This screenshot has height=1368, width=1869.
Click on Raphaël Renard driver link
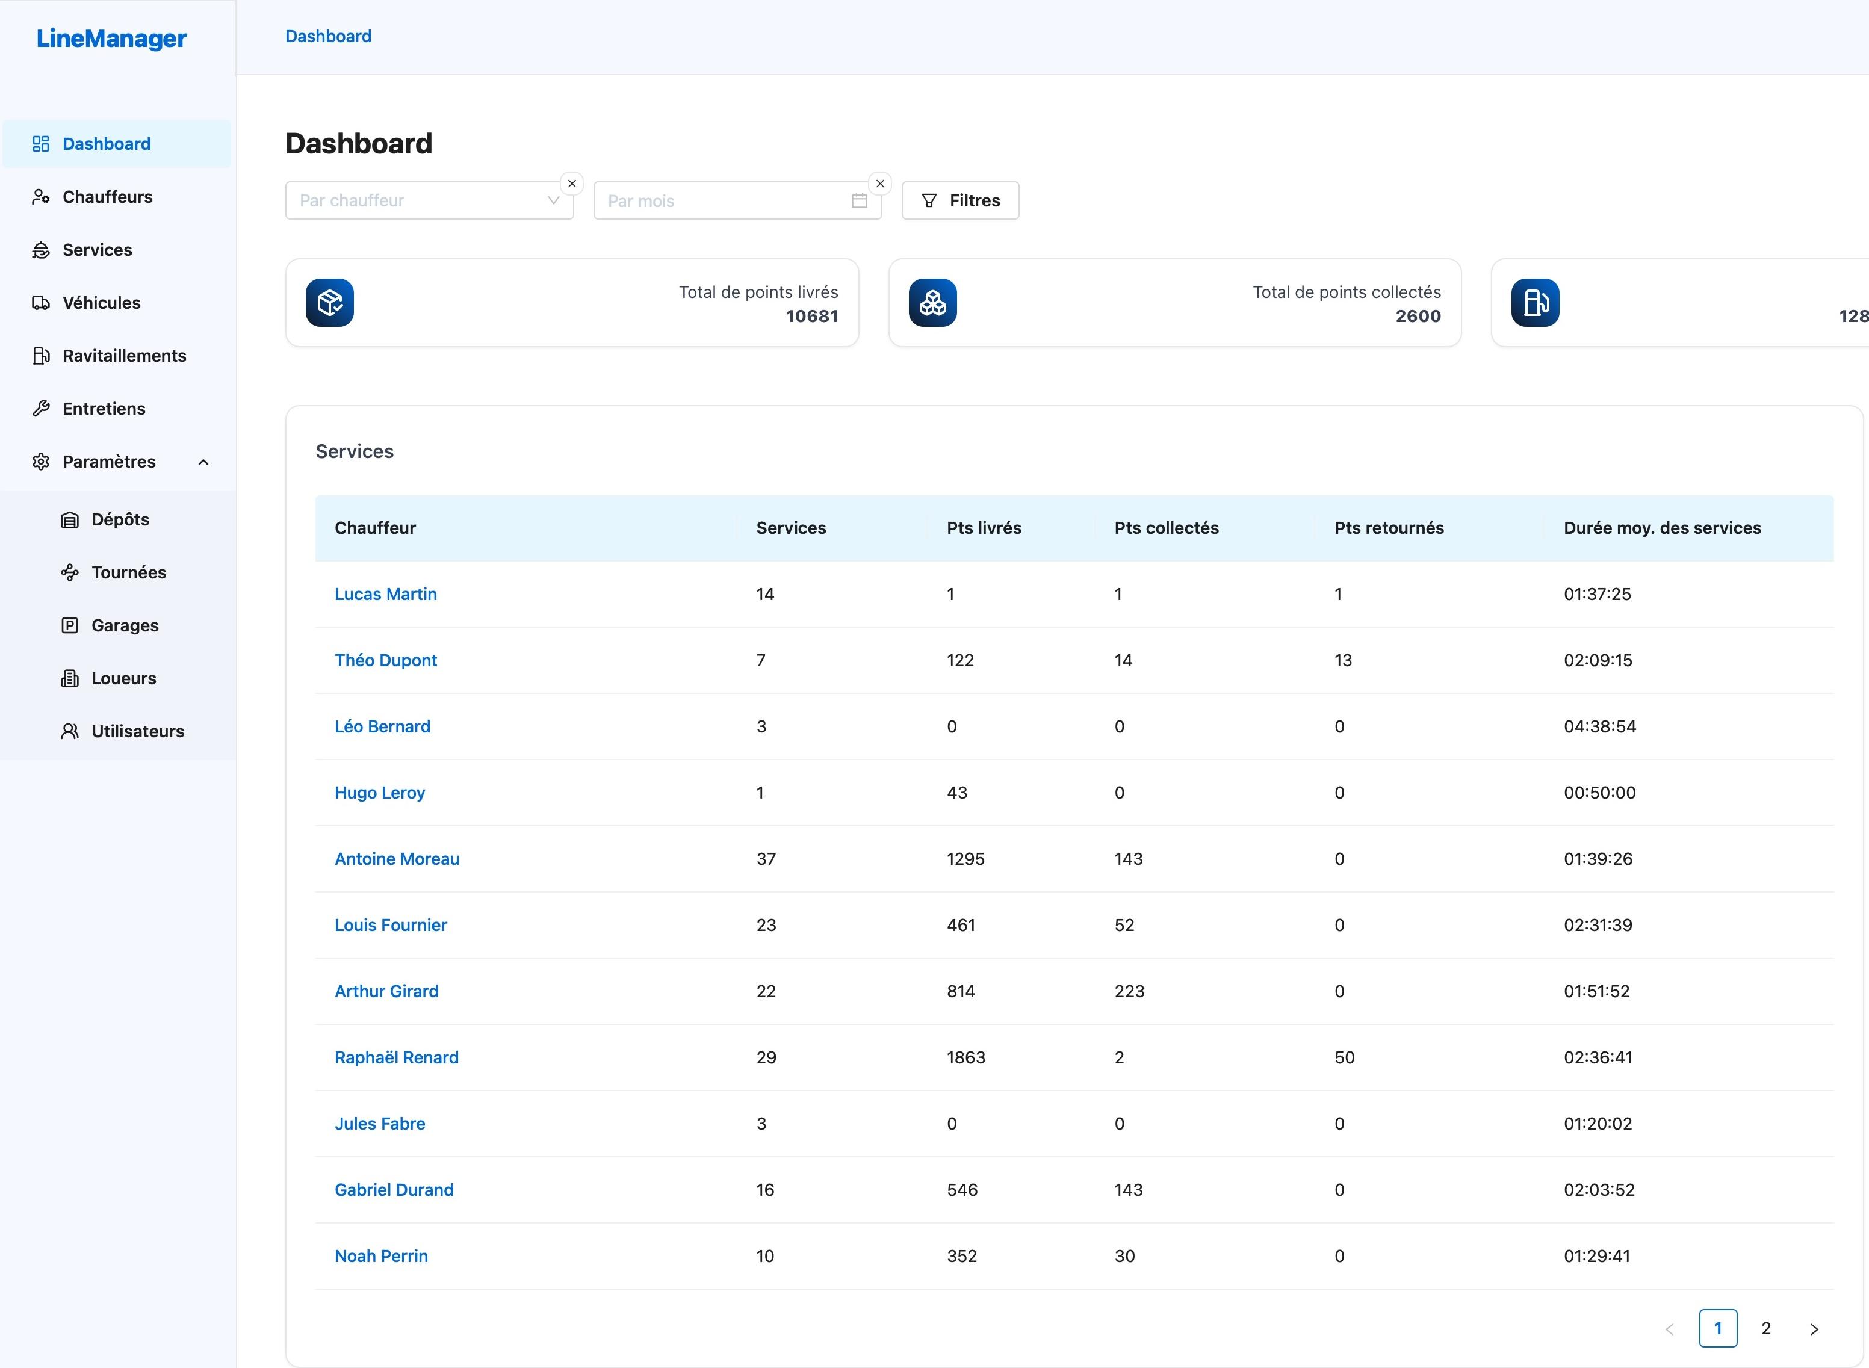point(396,1056)
